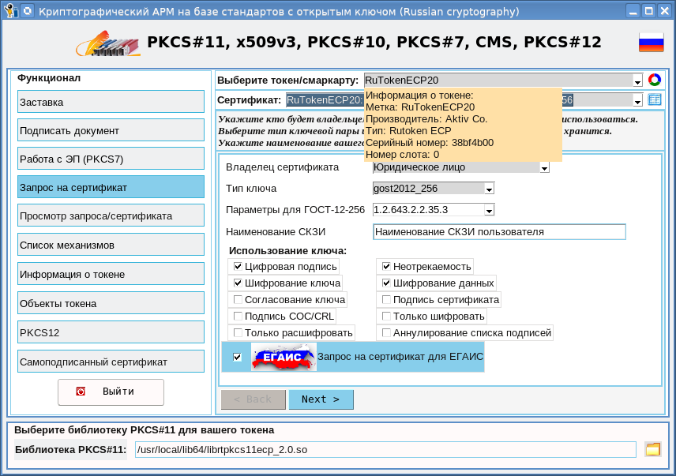The image size is (676, 476).
Task: Open Подписать документ section
Action: coord(111,130)
